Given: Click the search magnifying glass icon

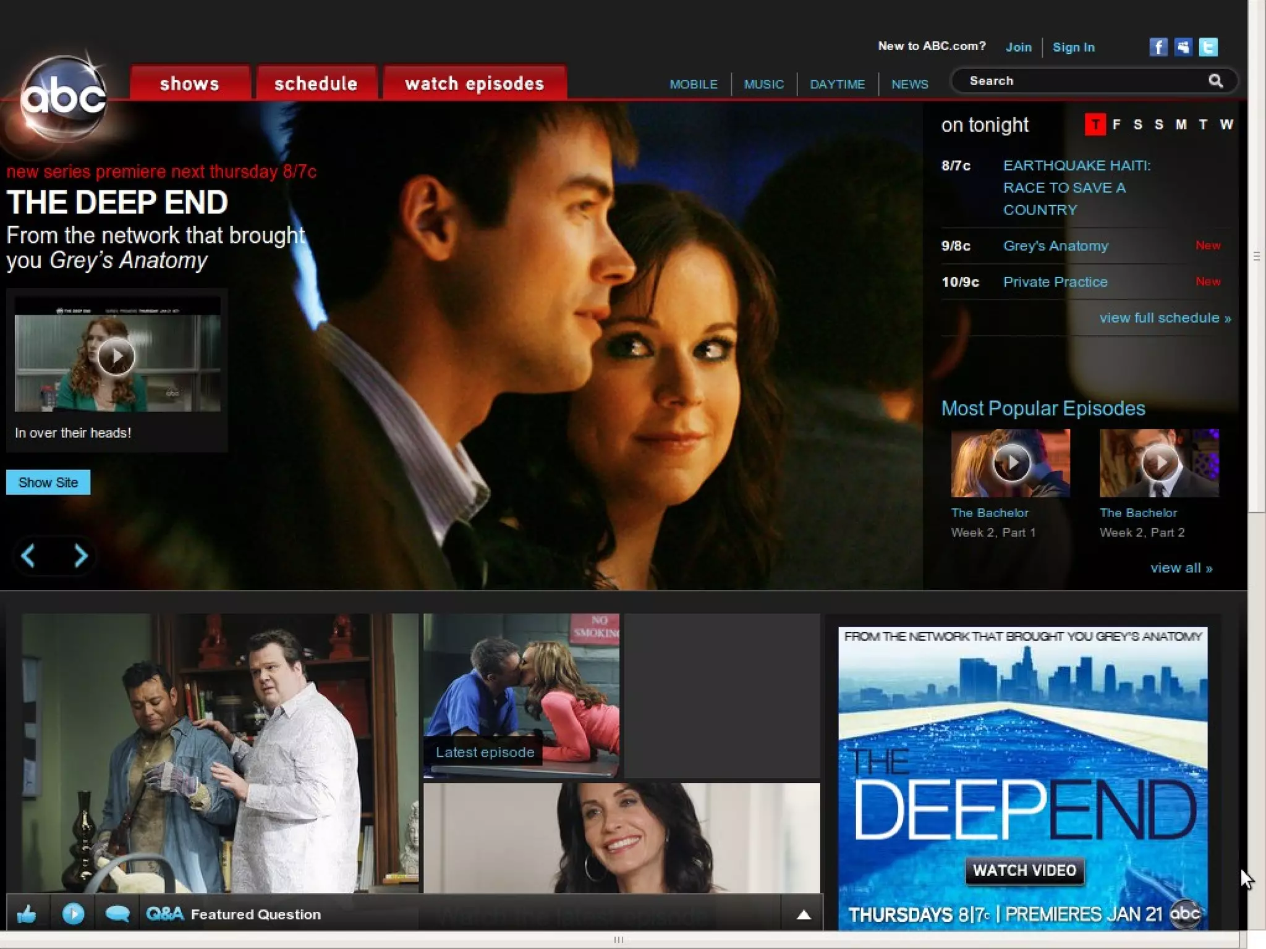Looking at the screenshot, I should point(1215,81).
